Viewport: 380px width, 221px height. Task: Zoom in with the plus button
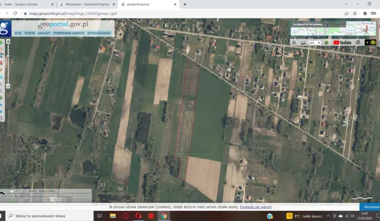tap(8, 42)
